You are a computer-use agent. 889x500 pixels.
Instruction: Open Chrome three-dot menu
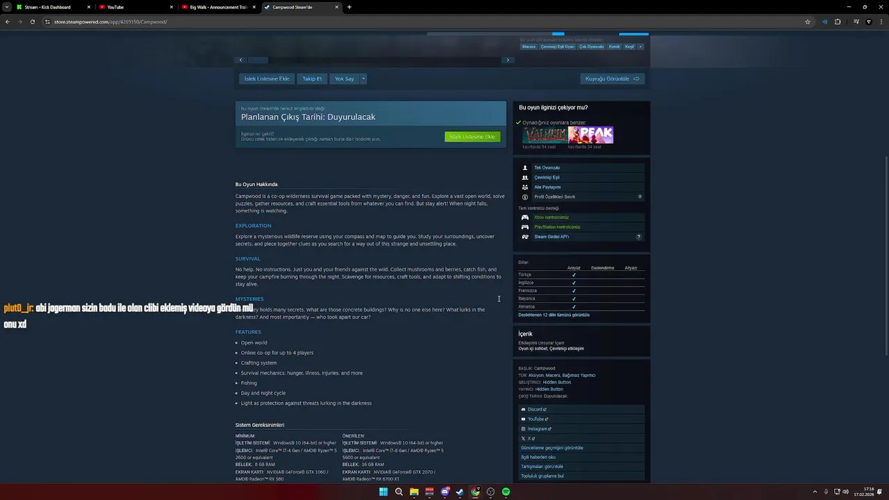tap(880, 22)
